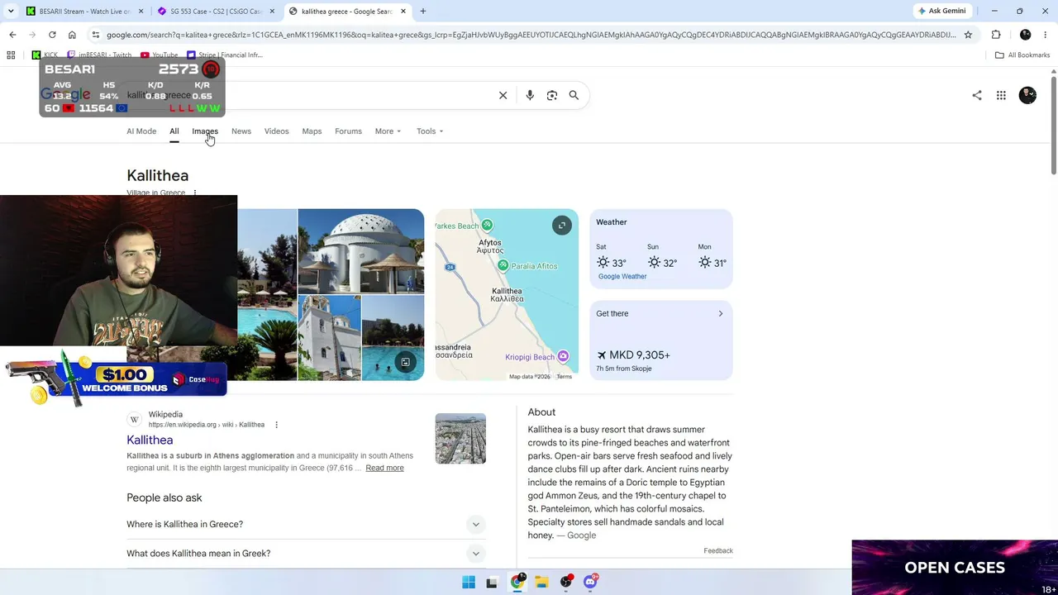Click the share icon near Google apps
Image resolution: width=1058 pixels, height=595 pixels.
pyautogui.click(x=977, y=95)
